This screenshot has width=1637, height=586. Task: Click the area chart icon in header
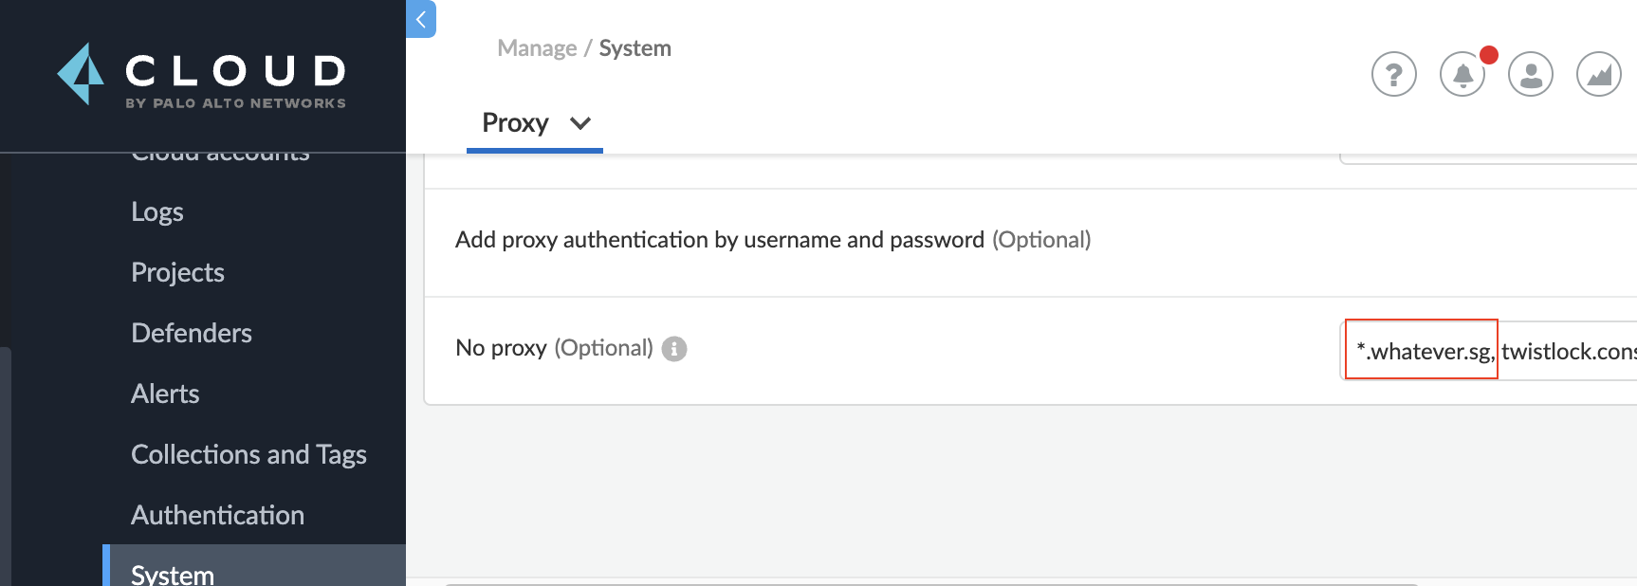pos(1598,74)
